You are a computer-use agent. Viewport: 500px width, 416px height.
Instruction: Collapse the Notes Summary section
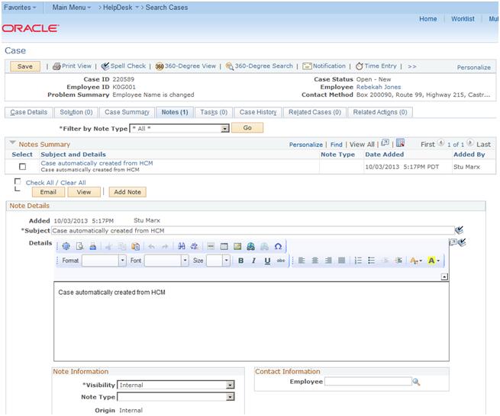12,142
